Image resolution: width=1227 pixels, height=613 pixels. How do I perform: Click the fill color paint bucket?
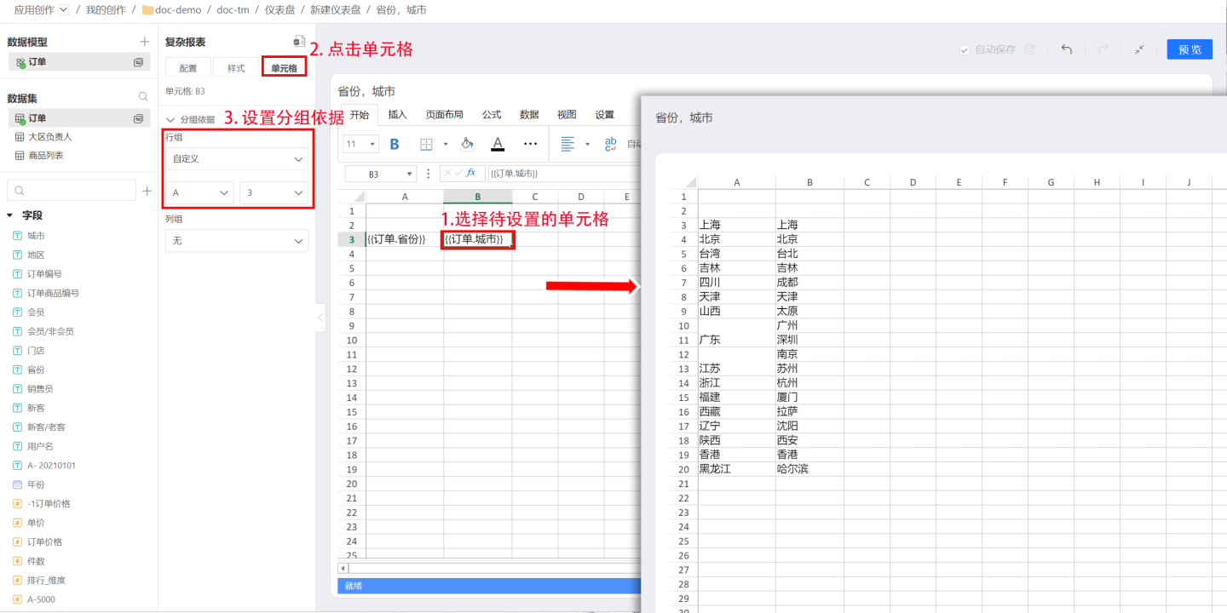(x=467, y=144)
